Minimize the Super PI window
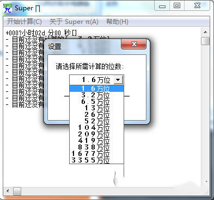The width and height of the screenshot is (214, 200). (x=162, y=7)
